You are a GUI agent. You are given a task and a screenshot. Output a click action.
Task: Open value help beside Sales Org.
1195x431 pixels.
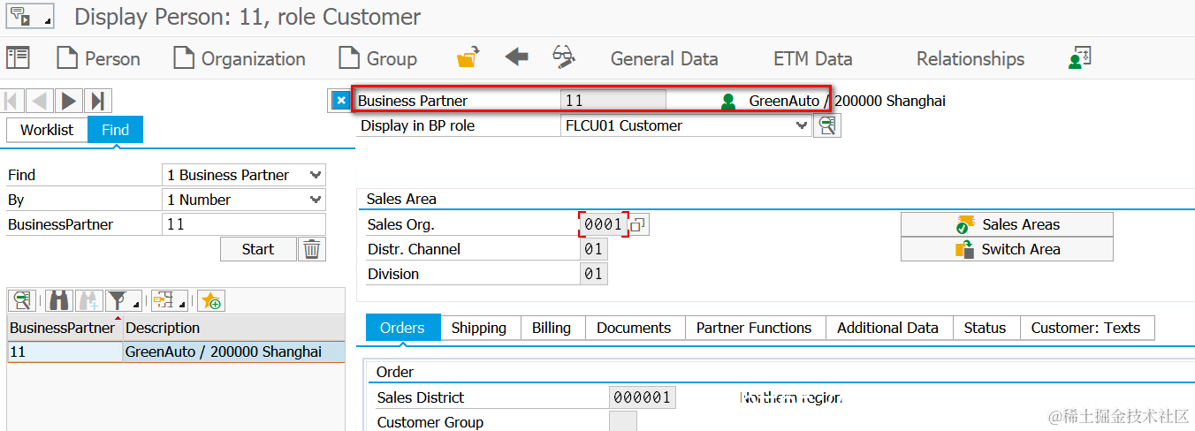tap(639, 224)
